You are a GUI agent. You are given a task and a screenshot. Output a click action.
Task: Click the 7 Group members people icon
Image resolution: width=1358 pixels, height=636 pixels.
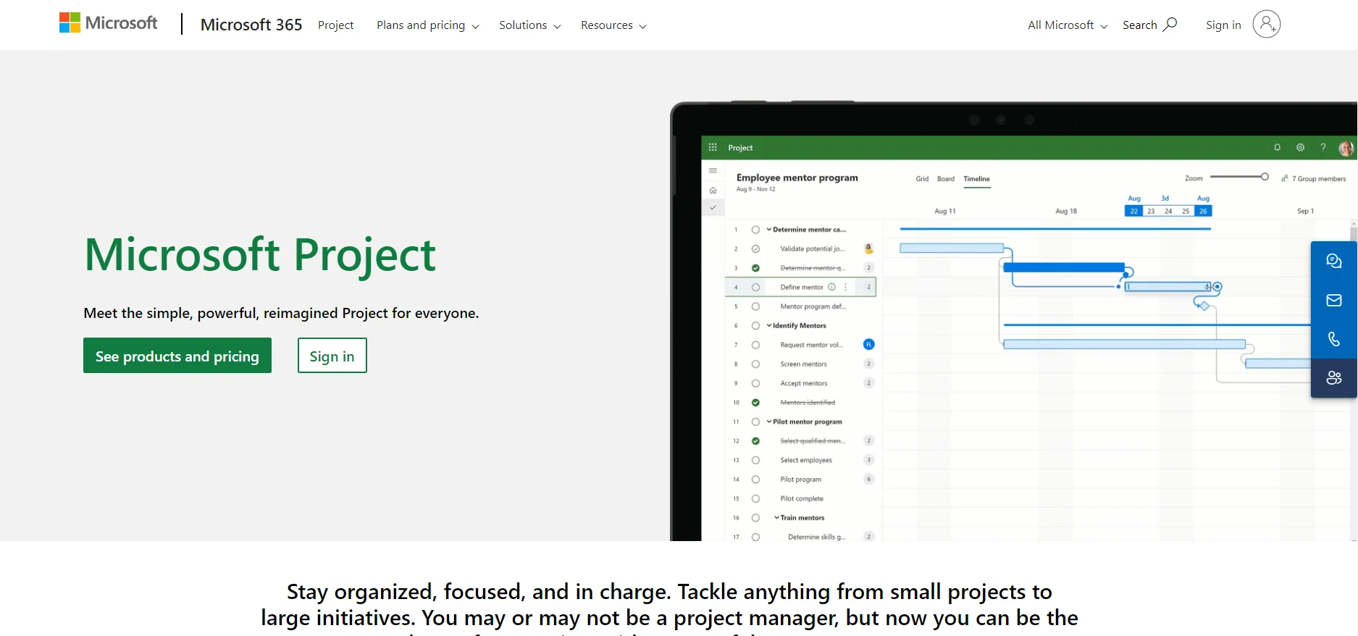(1285, 178)
